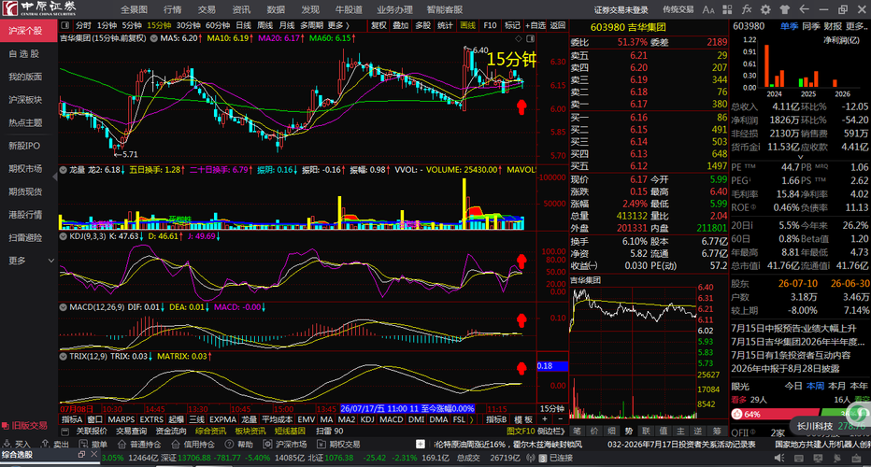Open the grid layout icon in title bar

coord(727,9)
